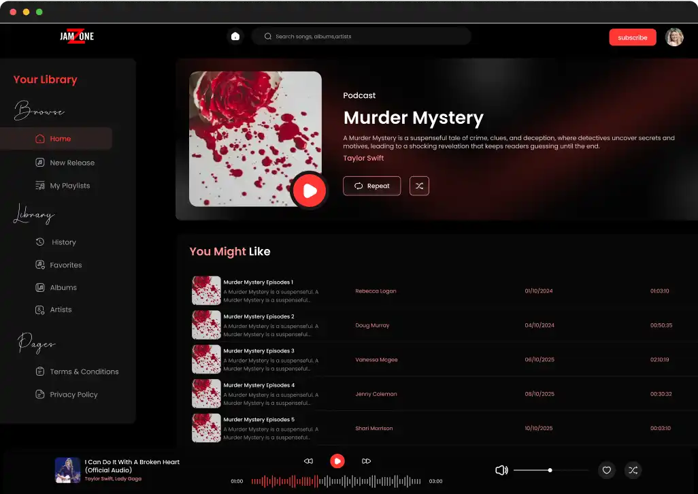
Task: Open Murder Mystery Episodes 5
Action: [259, 419]
